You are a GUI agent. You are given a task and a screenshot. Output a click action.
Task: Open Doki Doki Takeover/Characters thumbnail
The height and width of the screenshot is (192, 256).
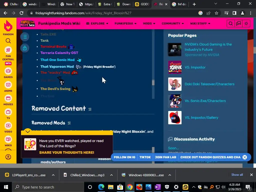pyautogui.click(x=175, y=84)
